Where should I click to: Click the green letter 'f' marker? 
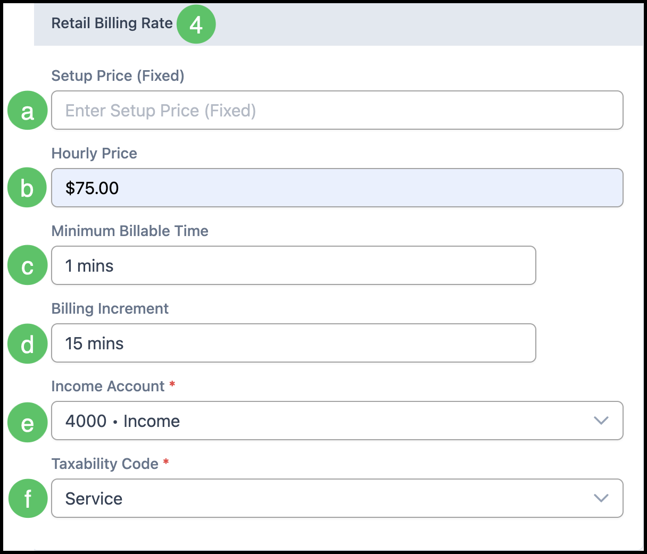click(28, 498)
